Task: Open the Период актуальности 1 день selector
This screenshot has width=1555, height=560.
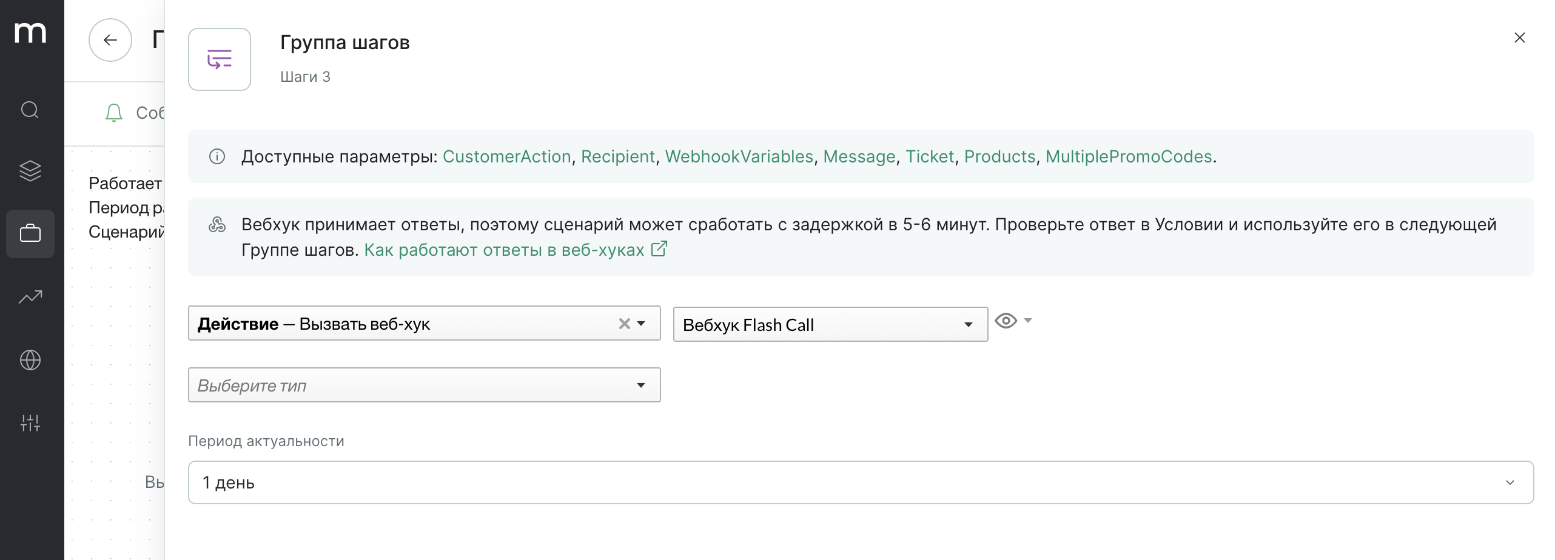Action: 861,482
